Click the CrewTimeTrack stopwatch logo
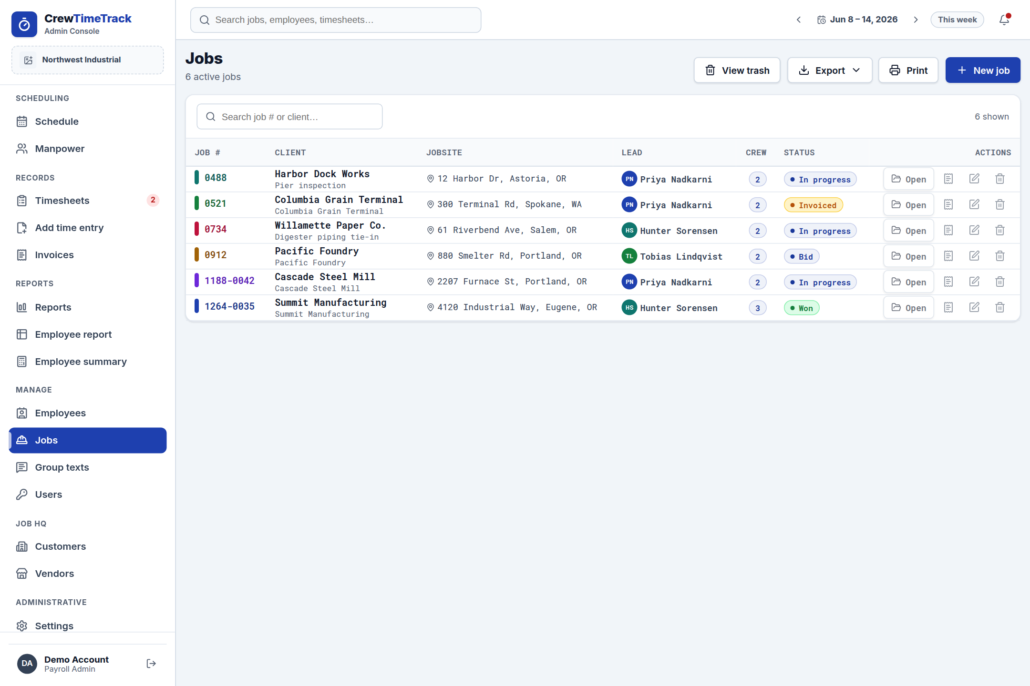 point(24,24)
